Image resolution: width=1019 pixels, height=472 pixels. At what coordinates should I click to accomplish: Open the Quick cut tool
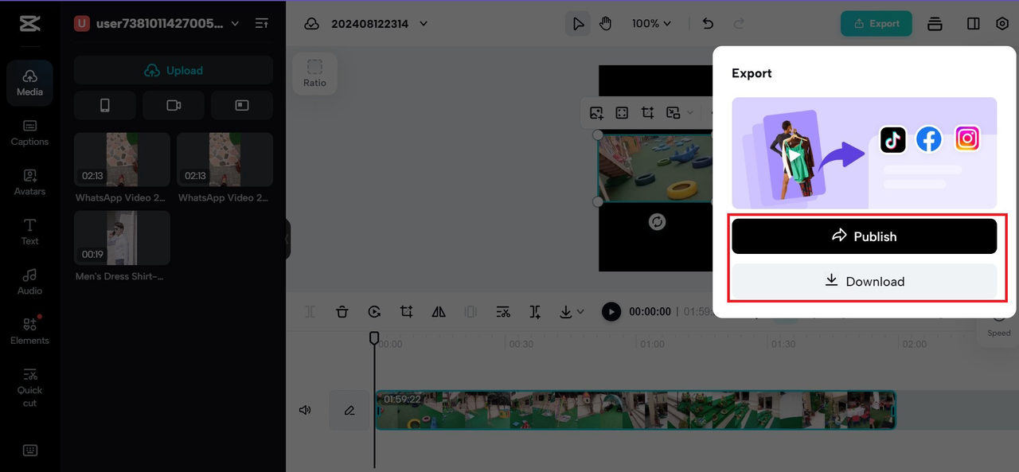29,387
